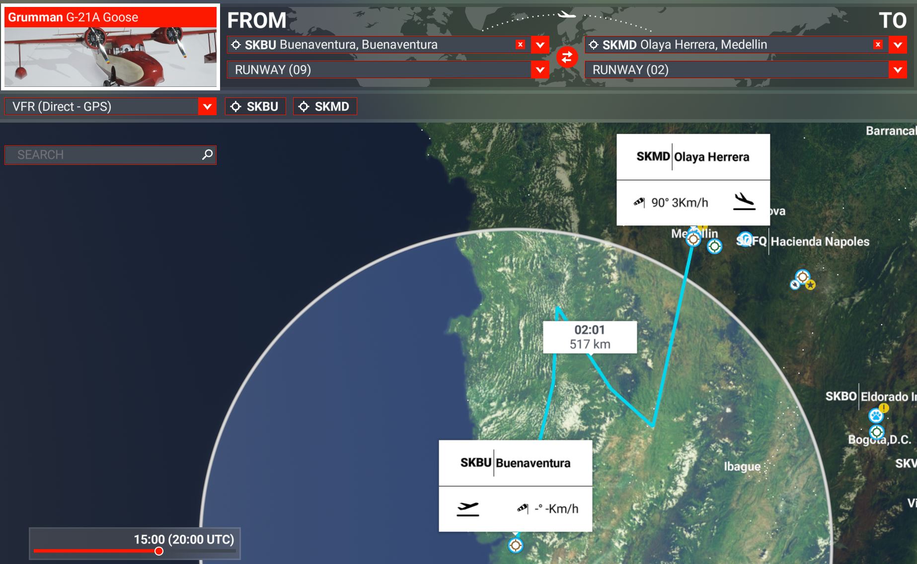Click the landing plane icon in SKMD popup

(x=744, y=202)
